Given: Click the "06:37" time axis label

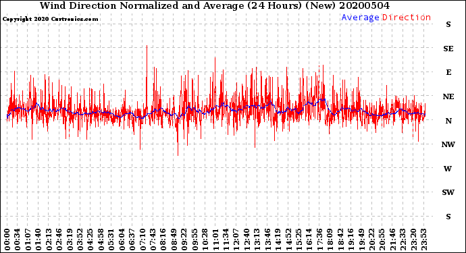Looking at the screenshot, I should pyautogui.click(x=132, y=240).
